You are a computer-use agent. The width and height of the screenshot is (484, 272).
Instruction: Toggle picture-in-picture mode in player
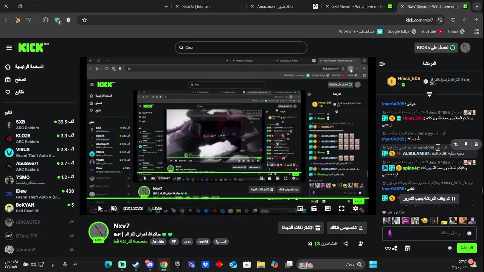click(300, 209)
